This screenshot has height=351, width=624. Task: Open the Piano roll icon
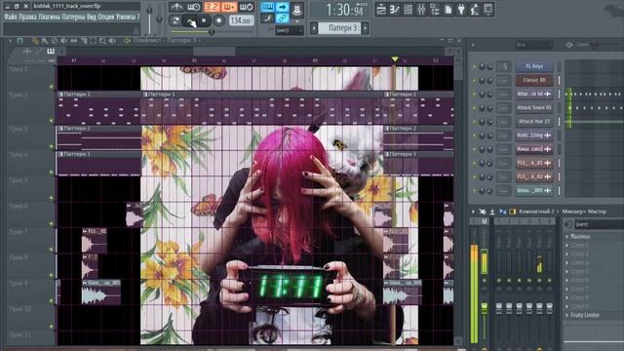click(394, 10)
